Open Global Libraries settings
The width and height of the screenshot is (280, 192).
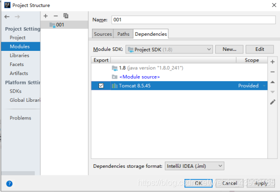point(25,100)
